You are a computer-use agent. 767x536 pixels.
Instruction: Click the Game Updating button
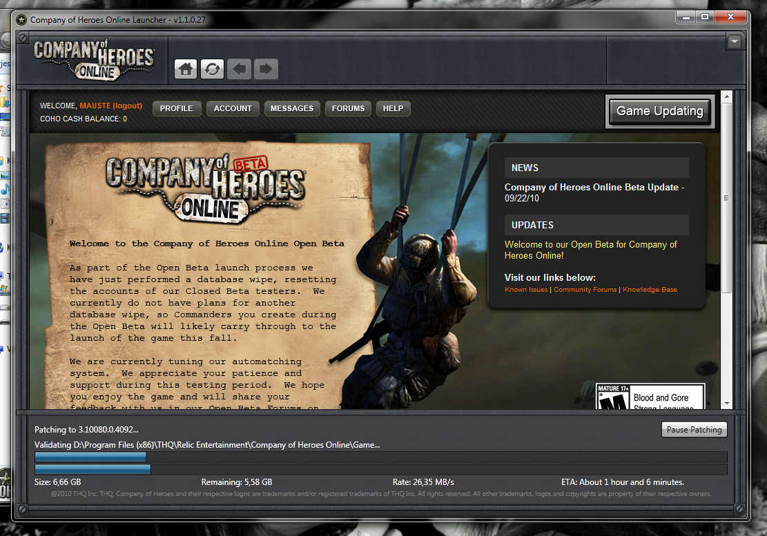(660, 111)
